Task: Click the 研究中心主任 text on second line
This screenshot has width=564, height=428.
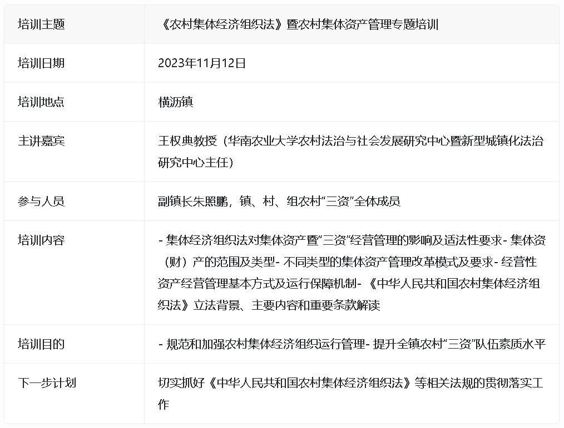Action: click(x=192, y=163)
